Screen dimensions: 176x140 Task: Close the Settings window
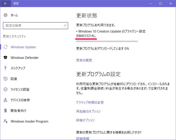pos(171,3)
